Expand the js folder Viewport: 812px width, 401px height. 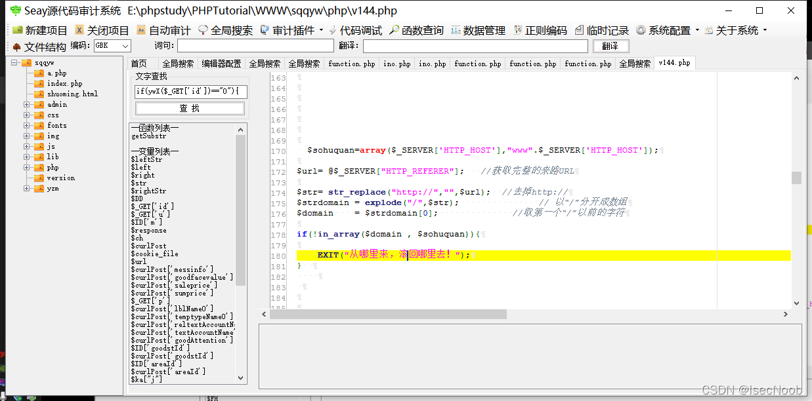pyautogui.click(x=26, y=147)
